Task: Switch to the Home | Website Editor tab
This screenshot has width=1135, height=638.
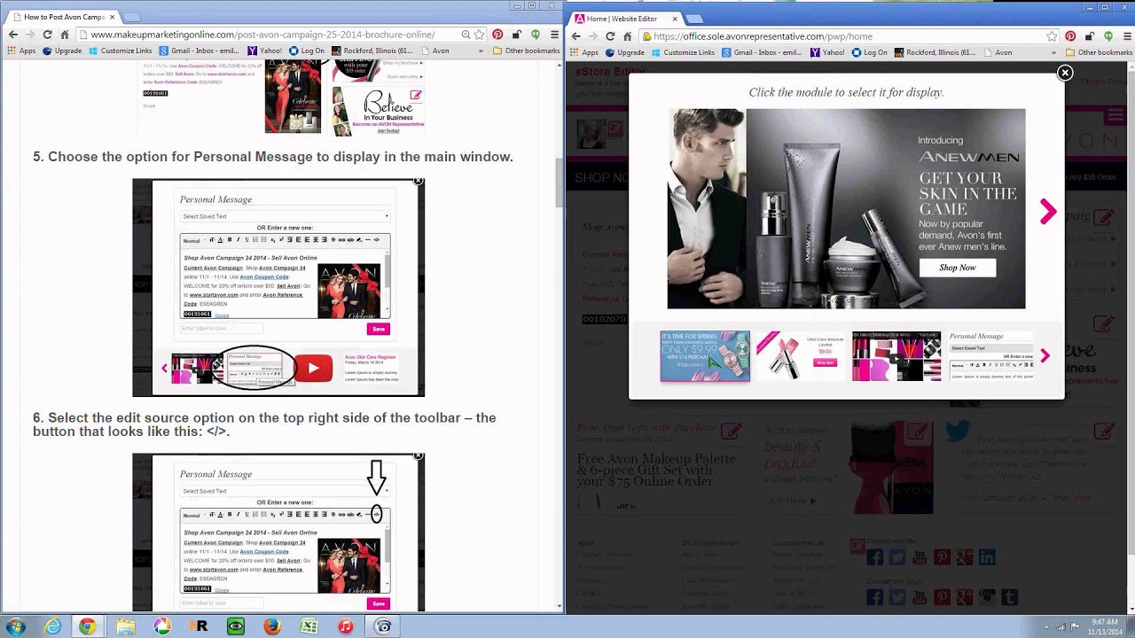Action: pos(622,18)
